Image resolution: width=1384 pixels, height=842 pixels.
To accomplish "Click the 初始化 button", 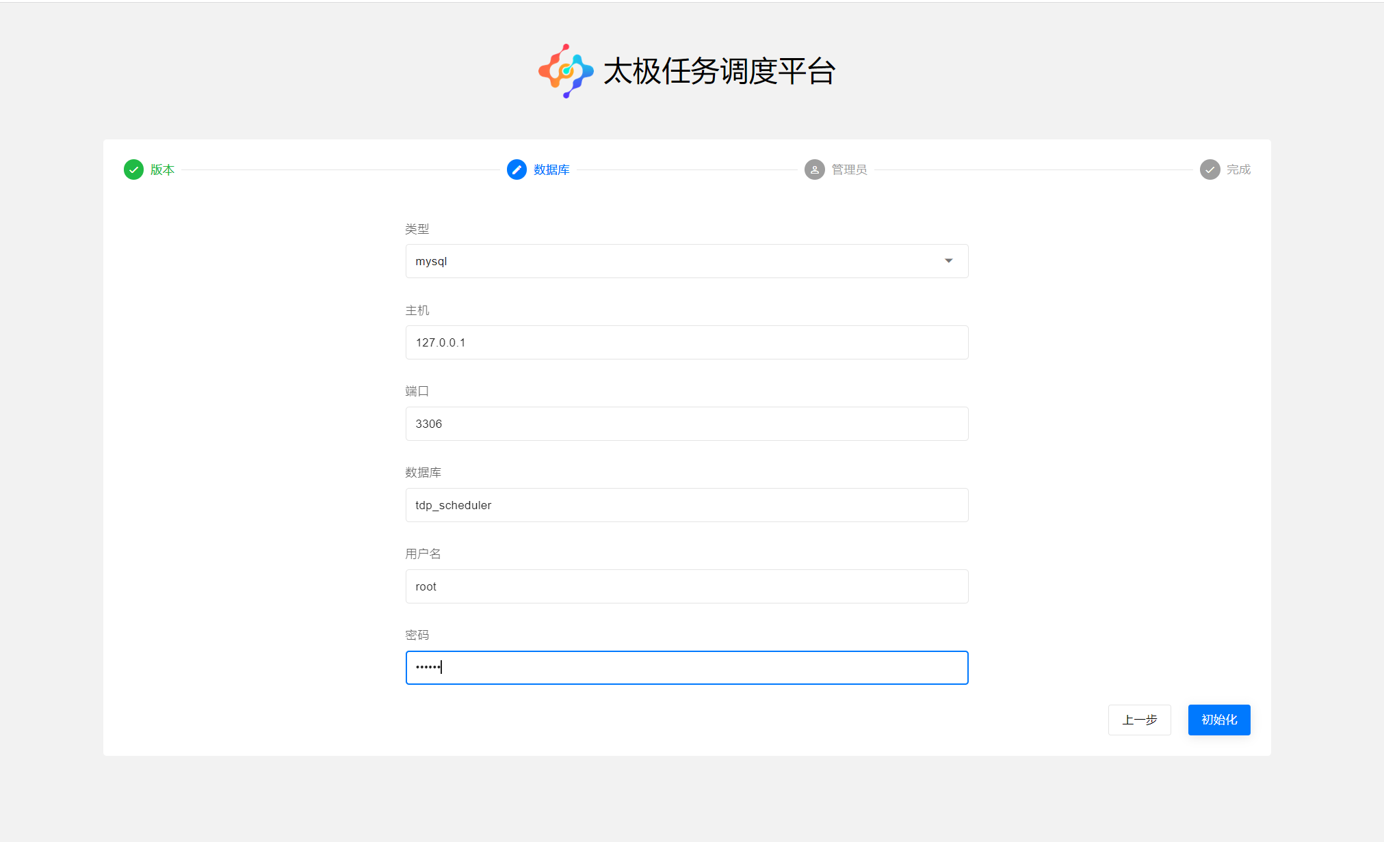I will coord(1219,720).
